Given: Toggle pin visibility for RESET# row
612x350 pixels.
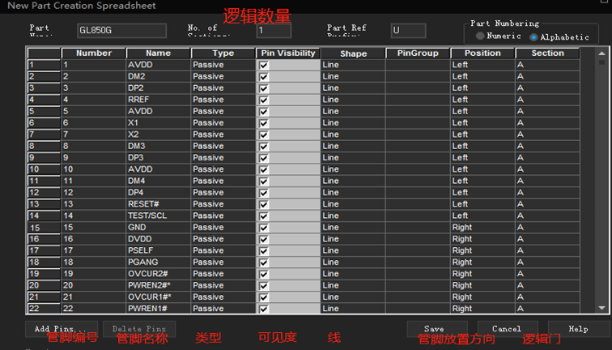Looking at the screenshot, I should coord(264,205).
